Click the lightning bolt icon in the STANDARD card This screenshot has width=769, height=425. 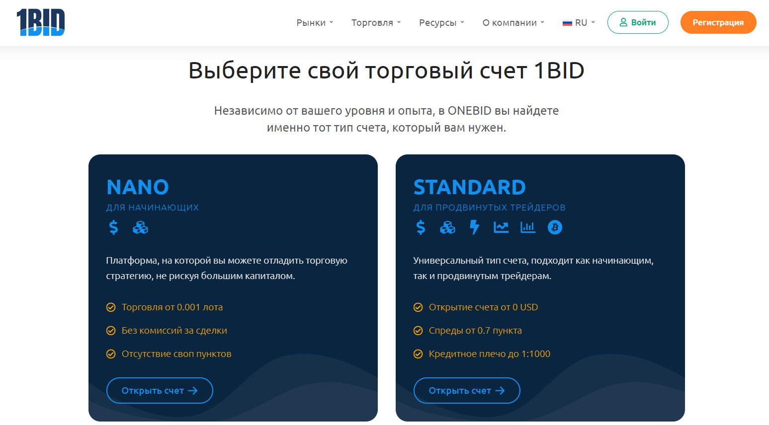475,227
